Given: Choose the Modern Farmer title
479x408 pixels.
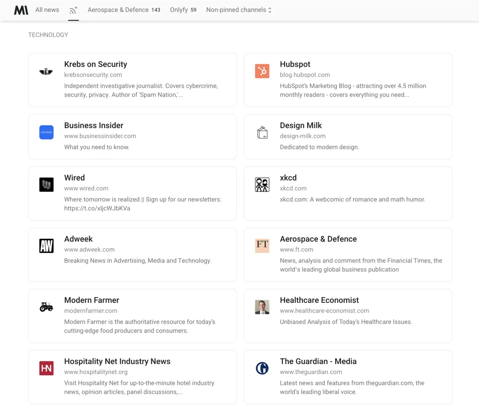Looking at the screenshot, I should [91, 300].
